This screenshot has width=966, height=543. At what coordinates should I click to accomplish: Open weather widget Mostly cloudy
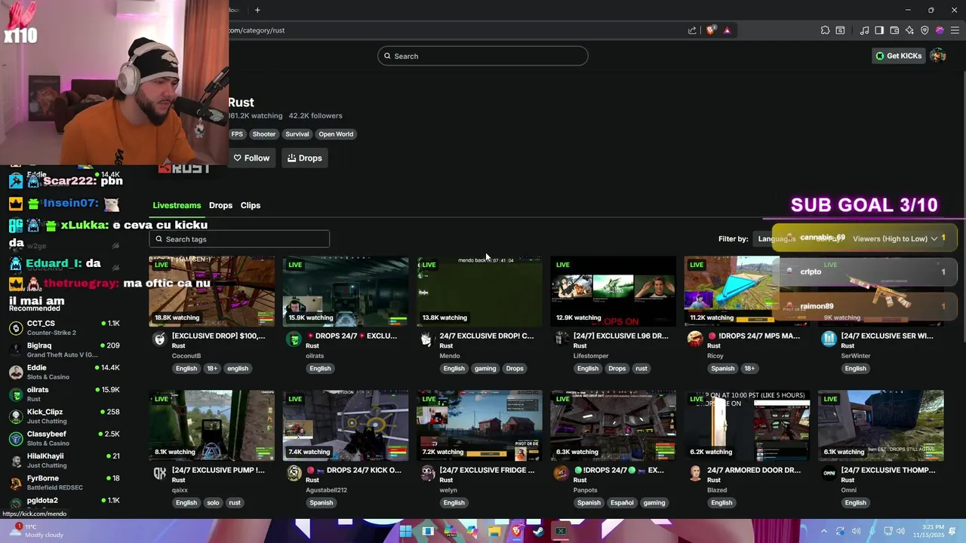coord(35,531)
